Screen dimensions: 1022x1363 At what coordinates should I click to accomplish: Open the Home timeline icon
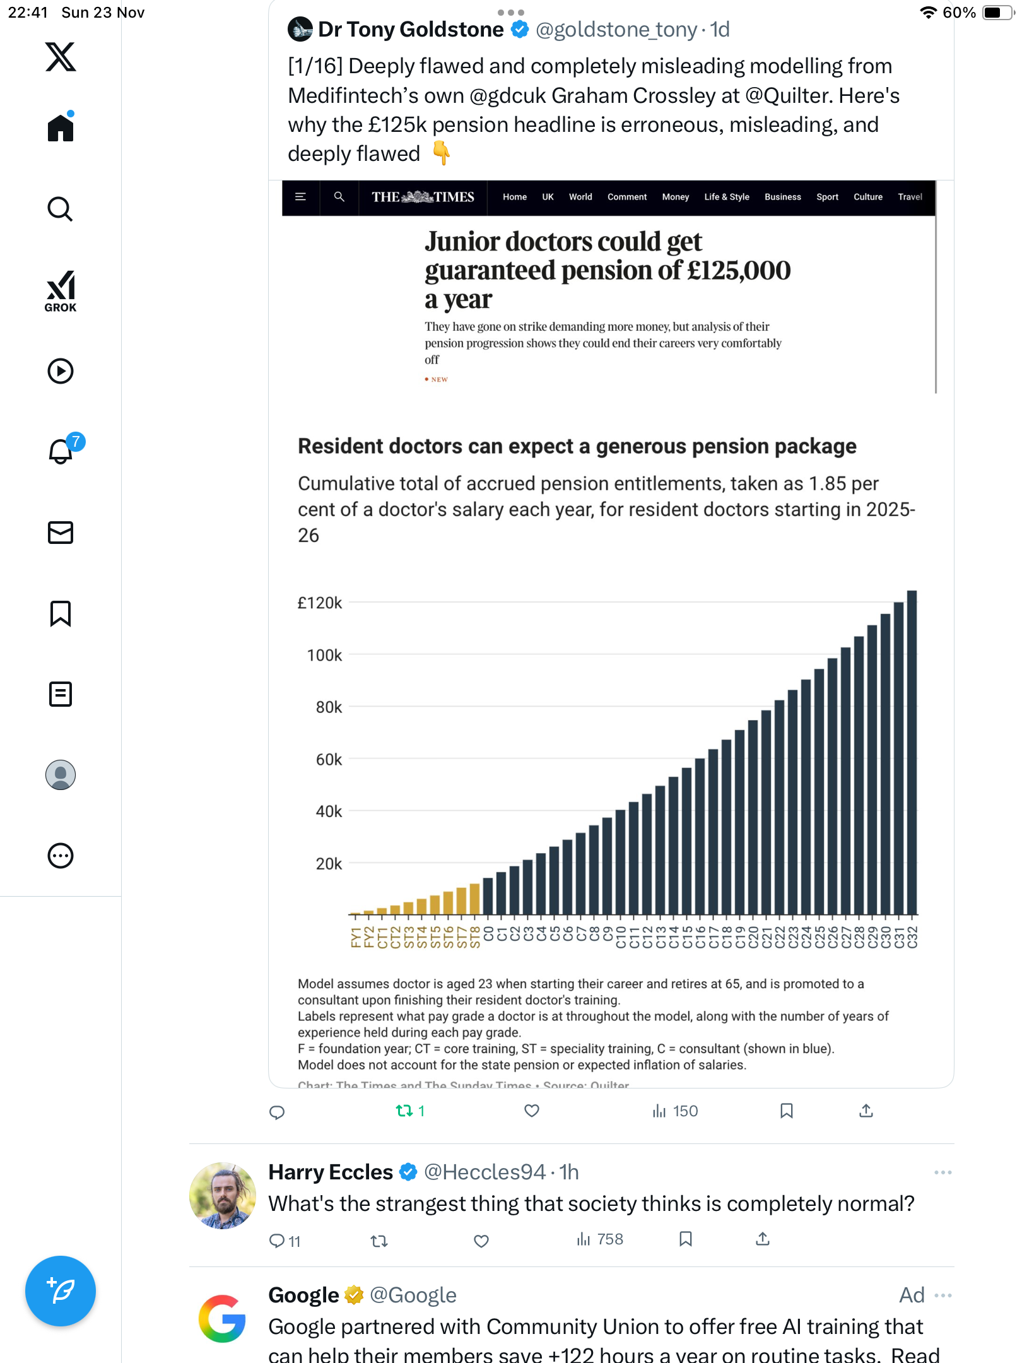coord(61,128)
